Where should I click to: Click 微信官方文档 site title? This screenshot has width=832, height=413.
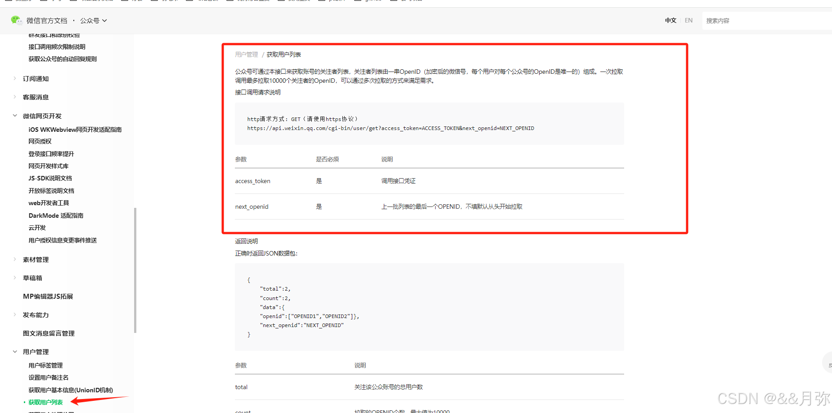click(x=47, y=21)
